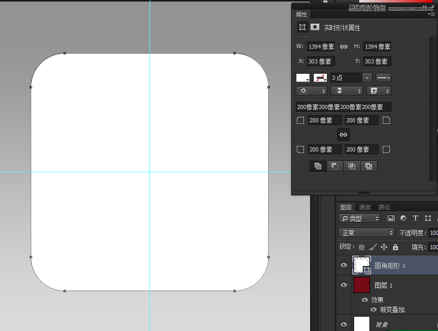
Task: Lock transparent pixels icon
Action: click(361, 247)
